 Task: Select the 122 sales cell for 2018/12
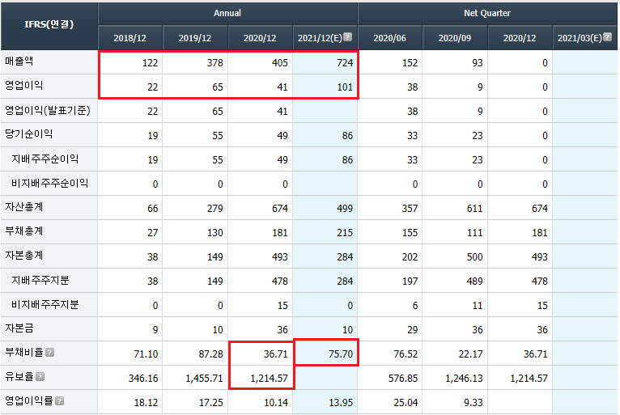[130, 62]
